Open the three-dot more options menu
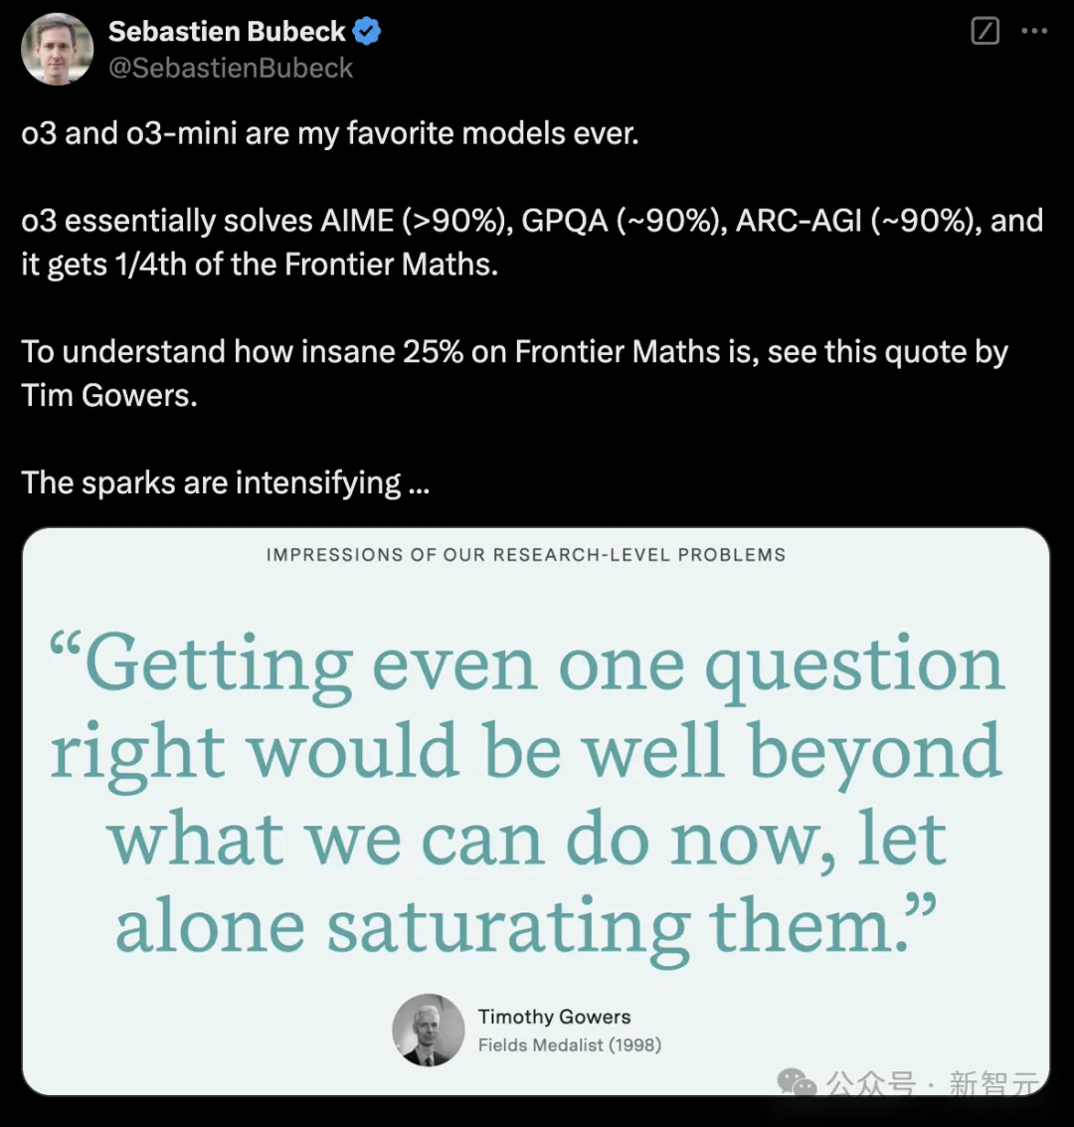 pyautogui.click(x=1034, y=32)
